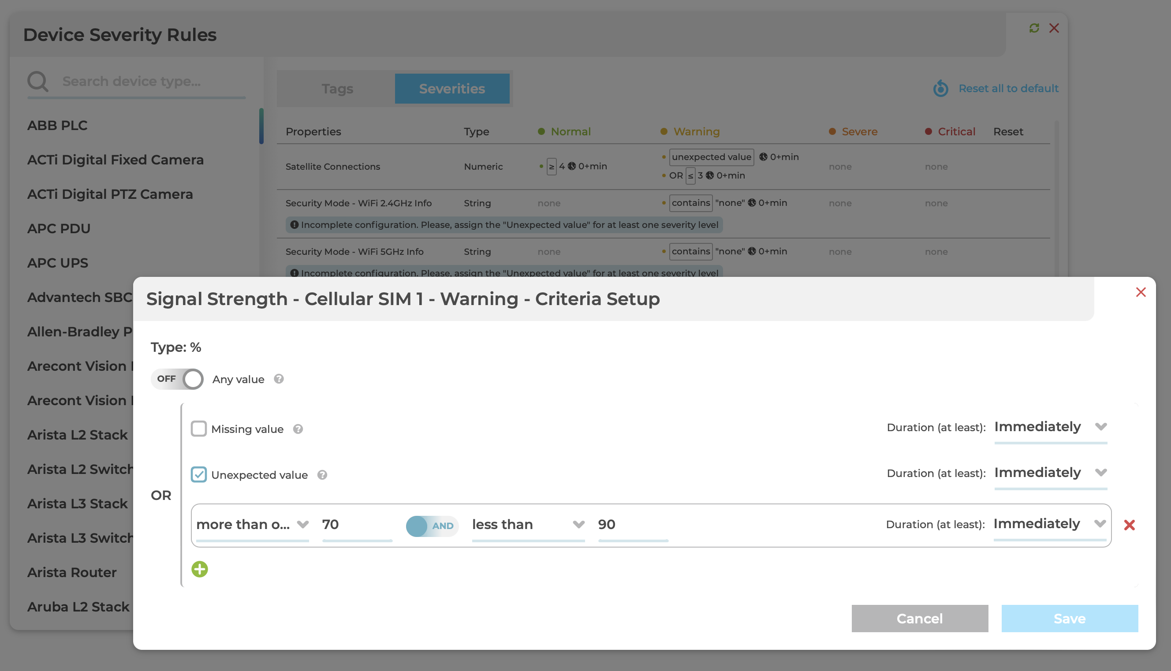Click Critical 'none' cell for Satellite Connections
Image resolution: width=1171 pixels, height=671 pixels.
(936, 166)
